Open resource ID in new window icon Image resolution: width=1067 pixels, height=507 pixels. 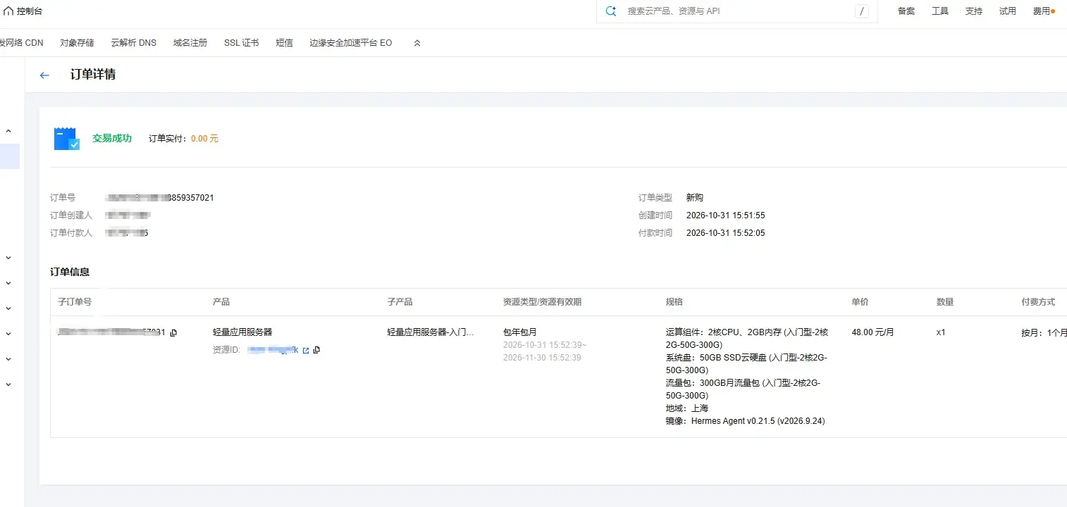click(306, 350)
